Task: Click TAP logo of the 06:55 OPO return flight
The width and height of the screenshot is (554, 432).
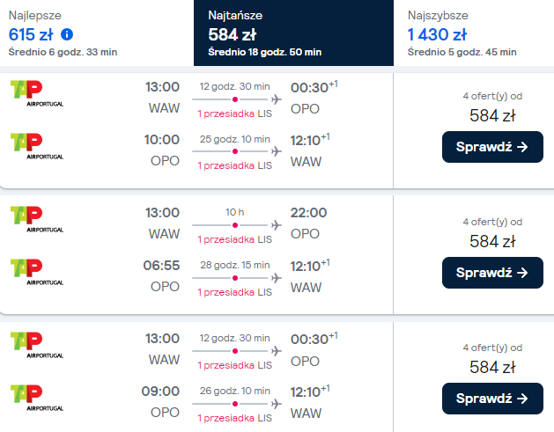Action: coord(35,271)
